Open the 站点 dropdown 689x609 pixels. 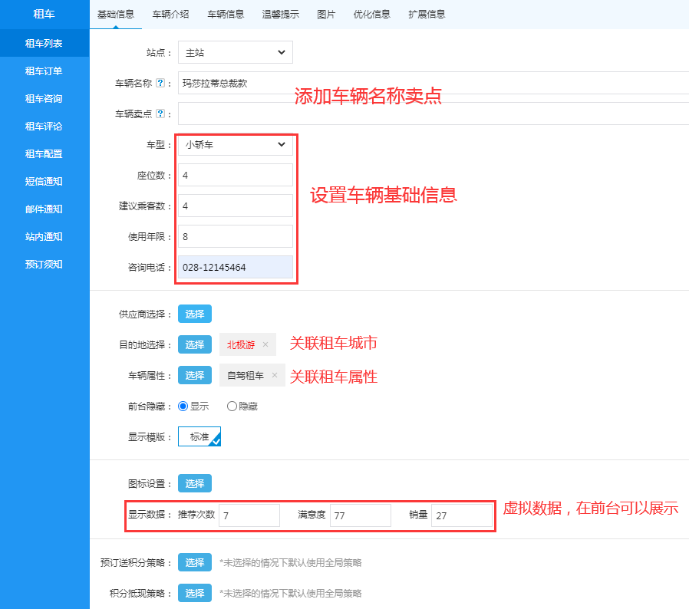pyautogui.click(x=235, y=52)
